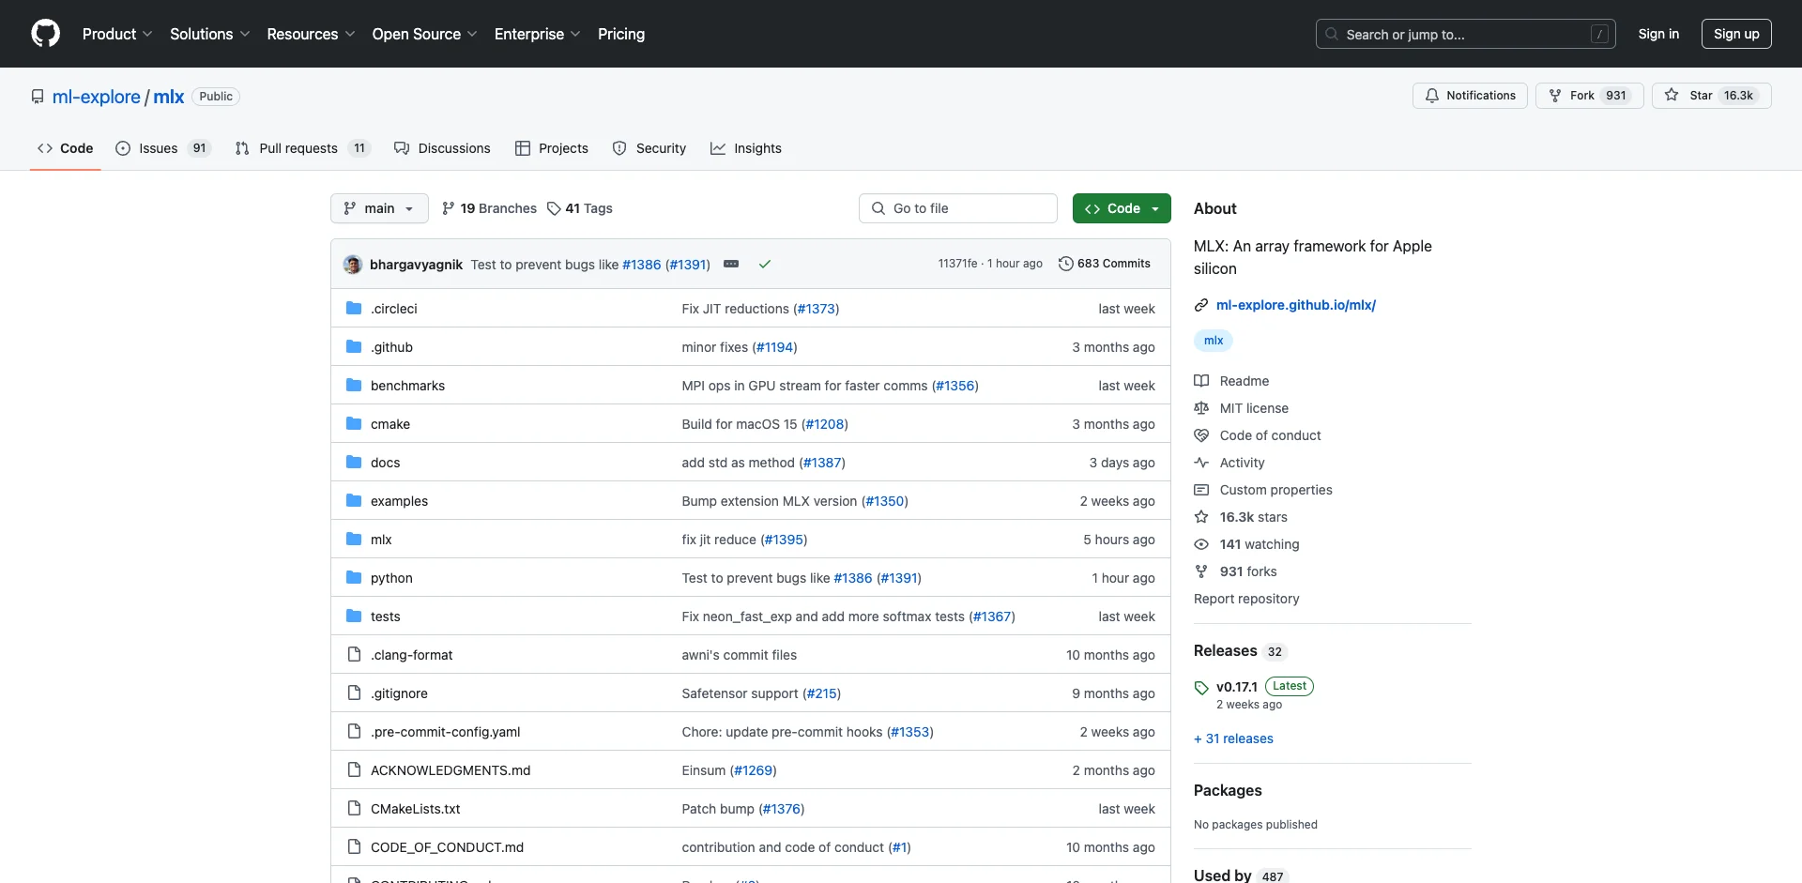Image resolution: width=1802 pixels, height=883 pixels.
Task: Click the Custom properties icon
Action: tap(1201, 490)
